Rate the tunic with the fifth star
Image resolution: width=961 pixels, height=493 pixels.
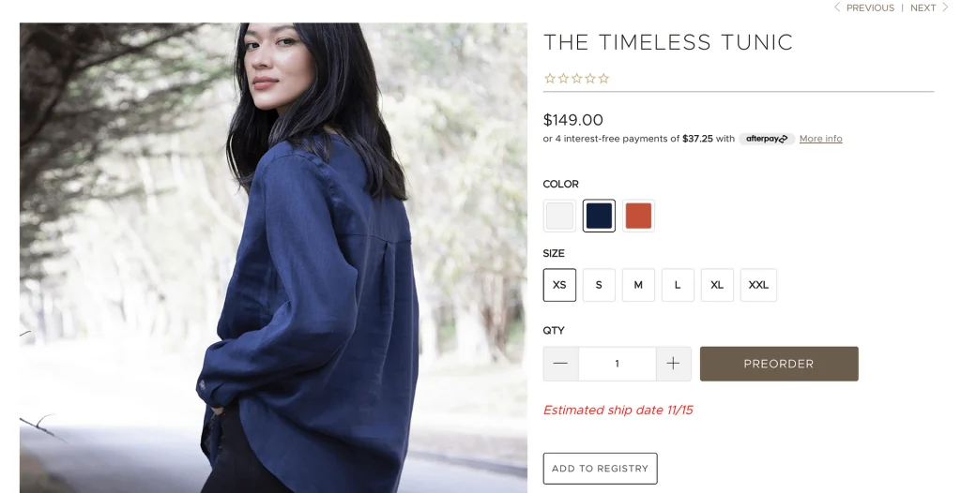(x=603, y=79)
